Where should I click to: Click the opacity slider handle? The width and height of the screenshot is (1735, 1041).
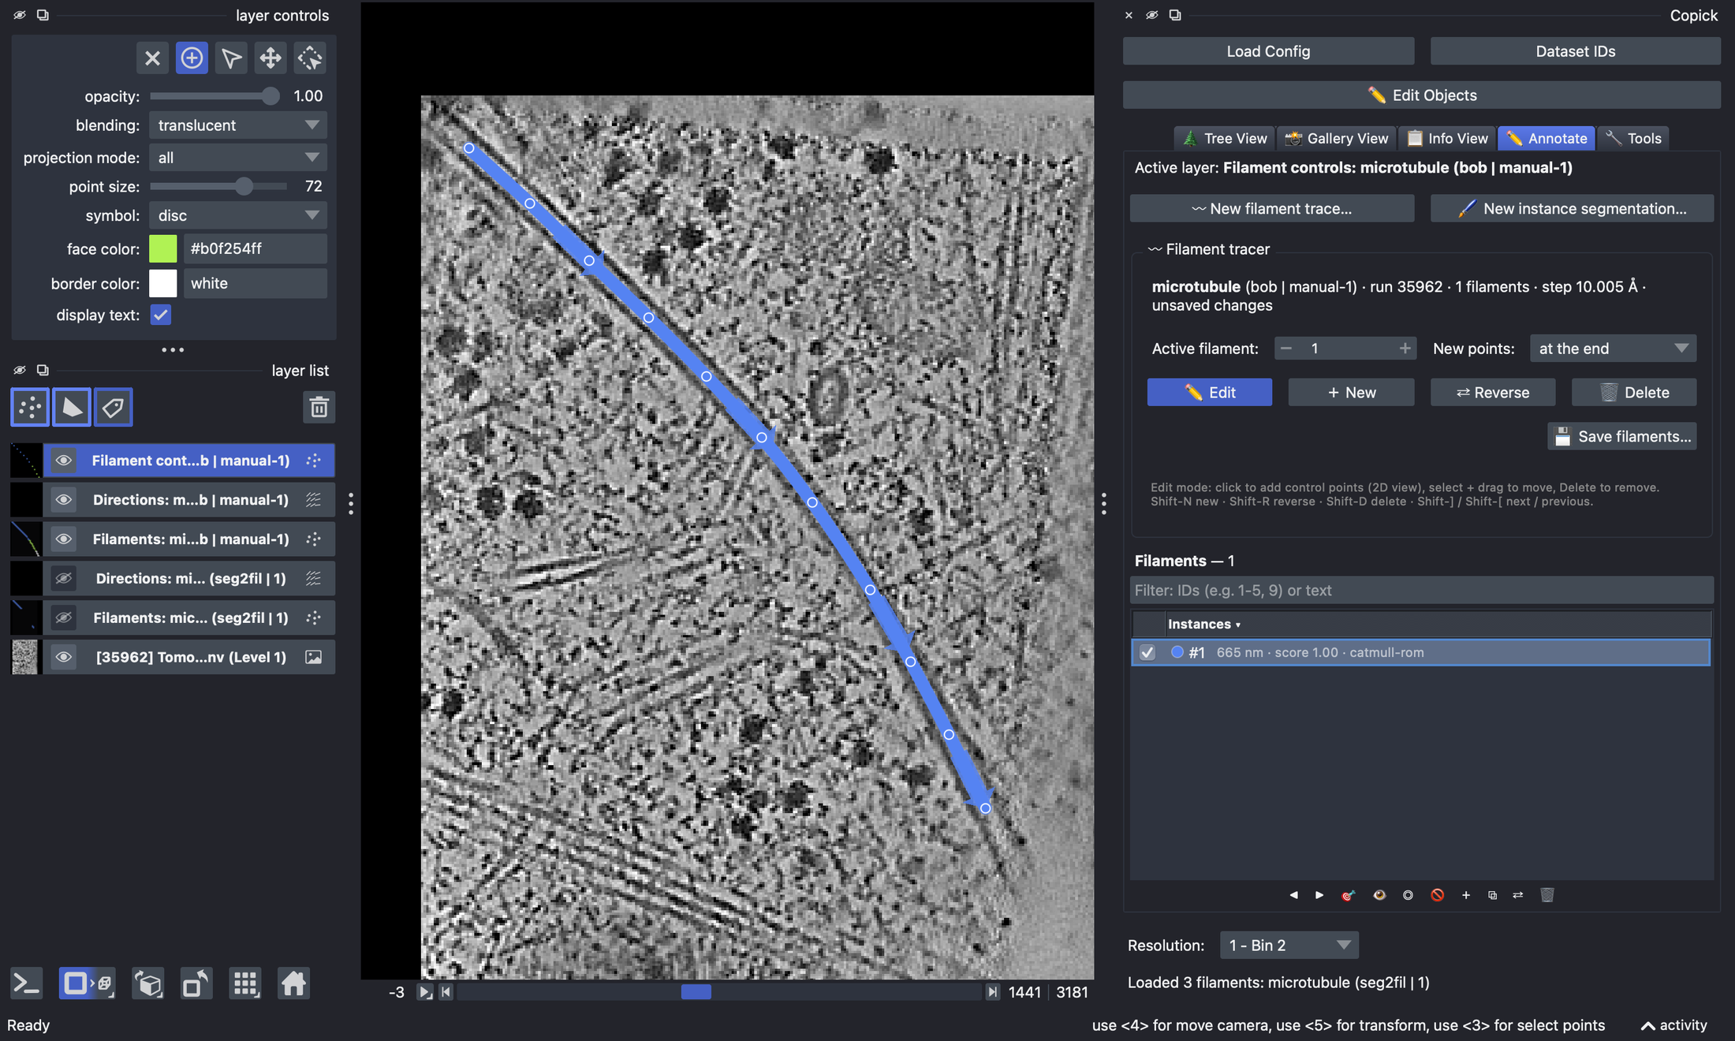(x=271, y=96)
